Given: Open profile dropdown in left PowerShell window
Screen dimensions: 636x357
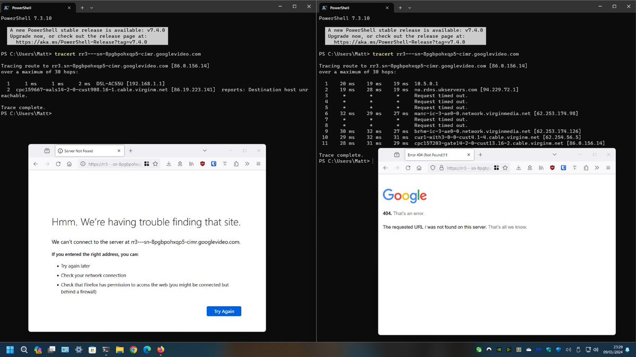Looking at the screenshot, I should click(92, 8).
